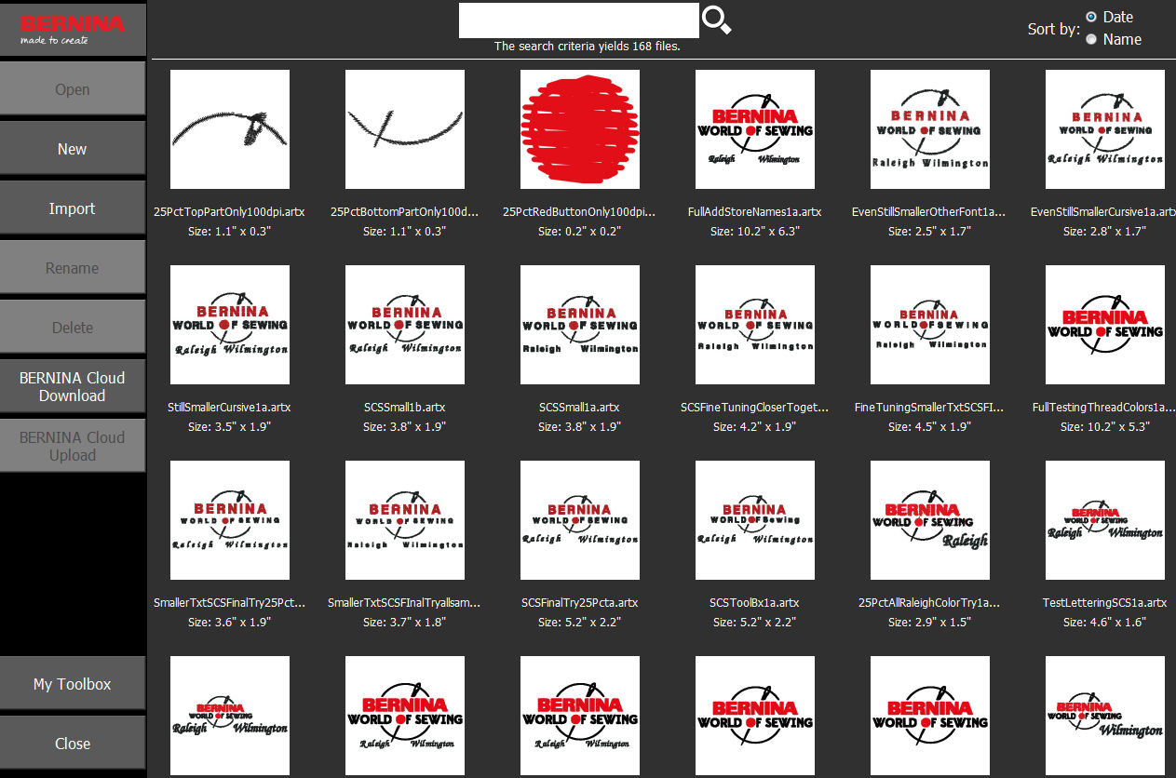Click the Delete button
The image size is (1176, 778).
73,328
